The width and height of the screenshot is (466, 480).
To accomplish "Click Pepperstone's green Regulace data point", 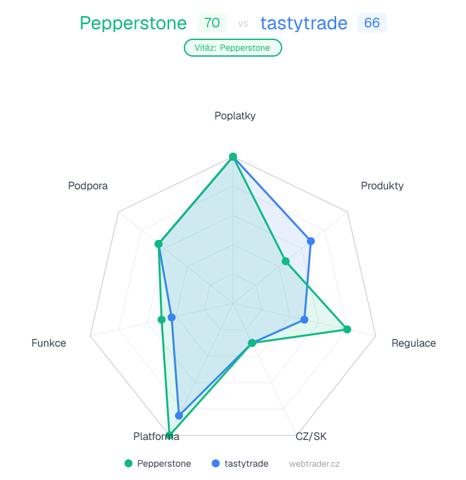I will (347, 329).
